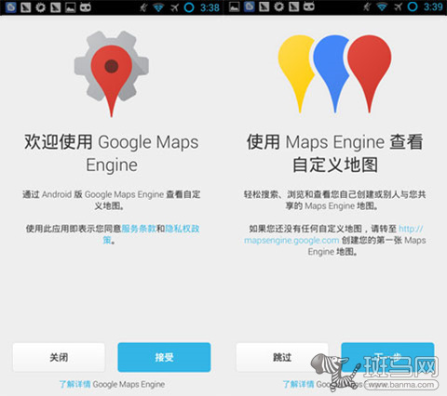Click the yellow map pin
This screenshot has width=447, height=396.
[296, 73]
